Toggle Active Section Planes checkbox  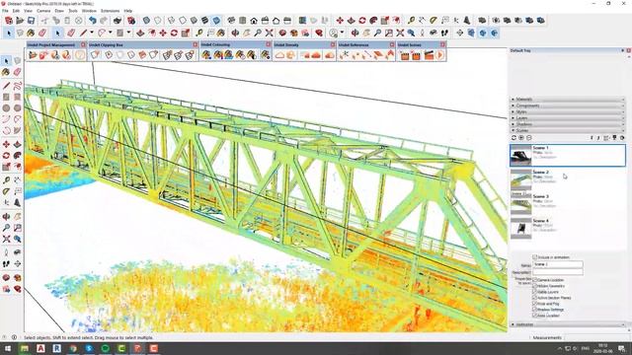pos(535,298)
